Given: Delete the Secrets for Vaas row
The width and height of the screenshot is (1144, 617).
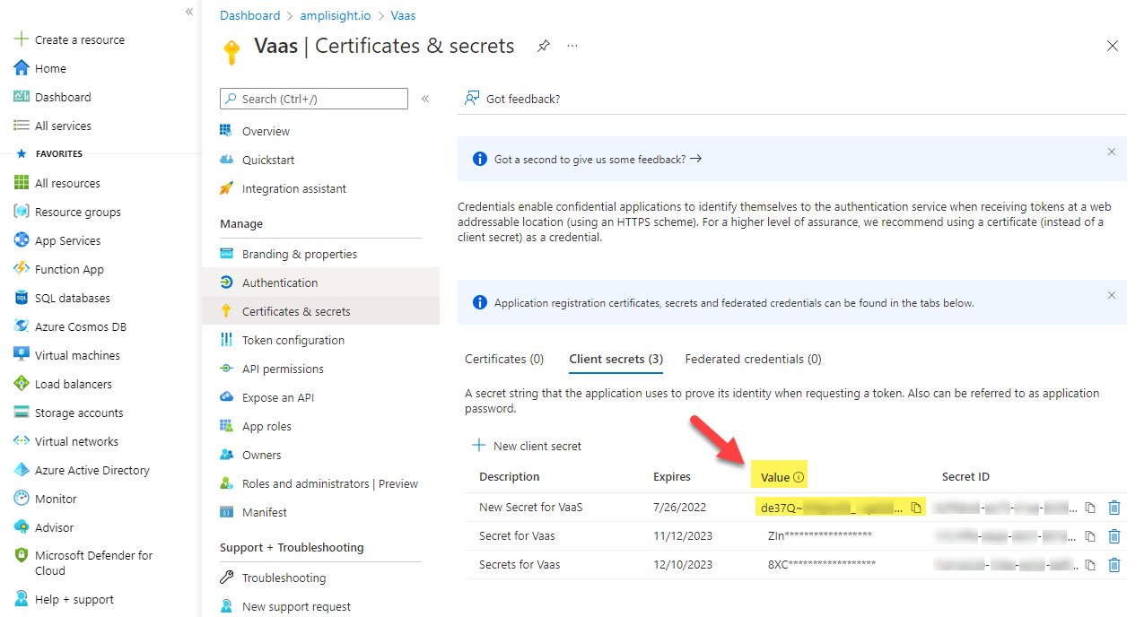Looking at the screenshot, I should pyautogui.click(x=1114, y=565).
